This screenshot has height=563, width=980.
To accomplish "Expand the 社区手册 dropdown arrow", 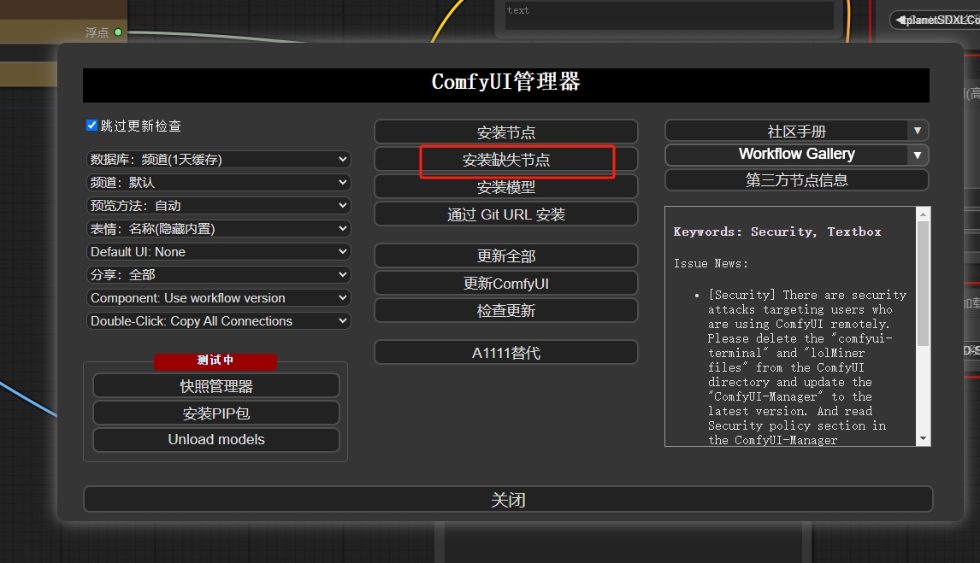I will [x=918, y=131].
